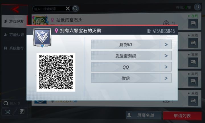Tap the red back arrow icon
Viewport: 205px width, 123px height.
[x=16, y=9]
